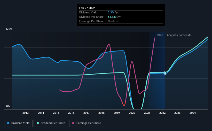
Task: Click the 2022 x-axis year label
Action: pos(162,113)
